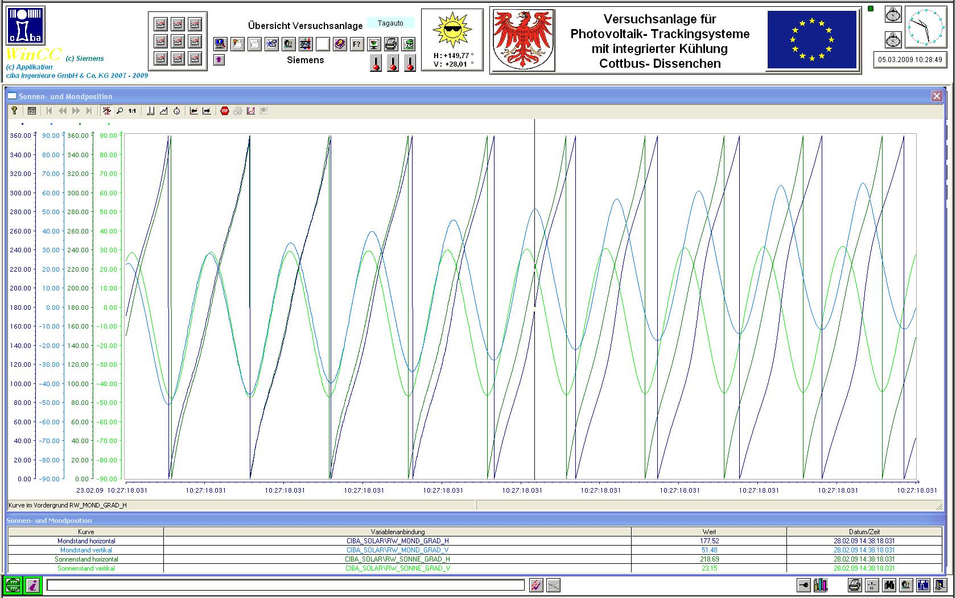Open the trend configuration dialog icon
This screenshot has width=956, height=598.
tap(32, 111)
